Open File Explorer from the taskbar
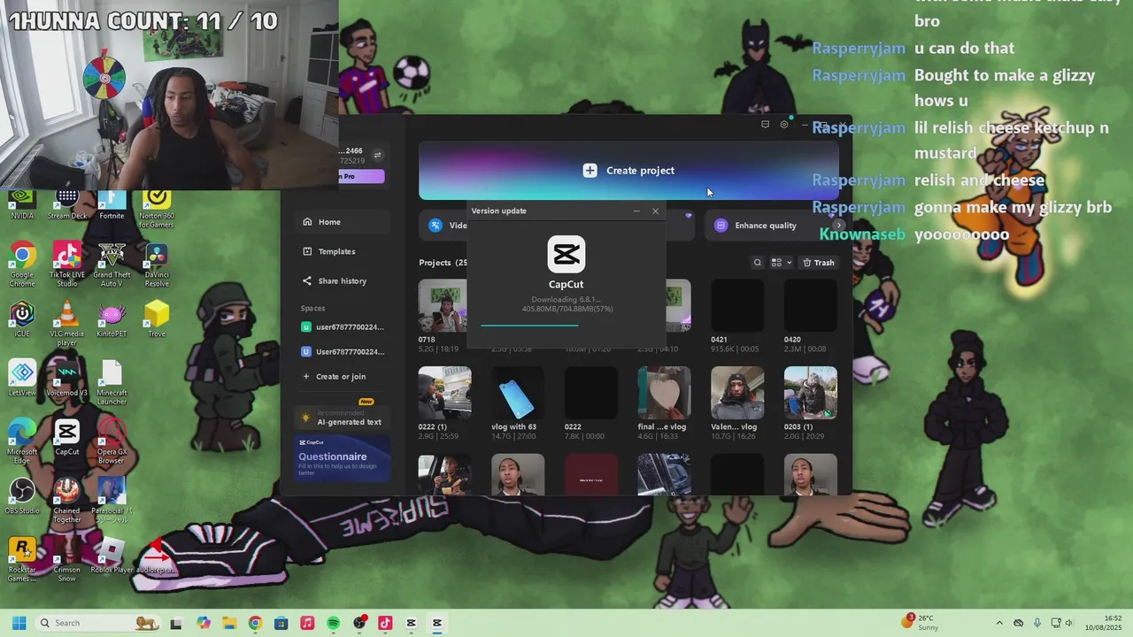1133x637 pixels. pyautogui.click(x=229, y=623)
